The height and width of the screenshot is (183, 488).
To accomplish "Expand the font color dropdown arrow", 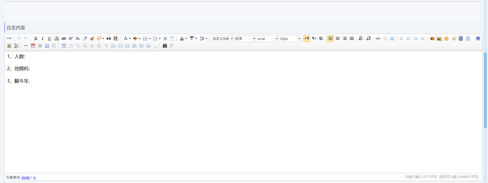I will click(x=130, y=38).
